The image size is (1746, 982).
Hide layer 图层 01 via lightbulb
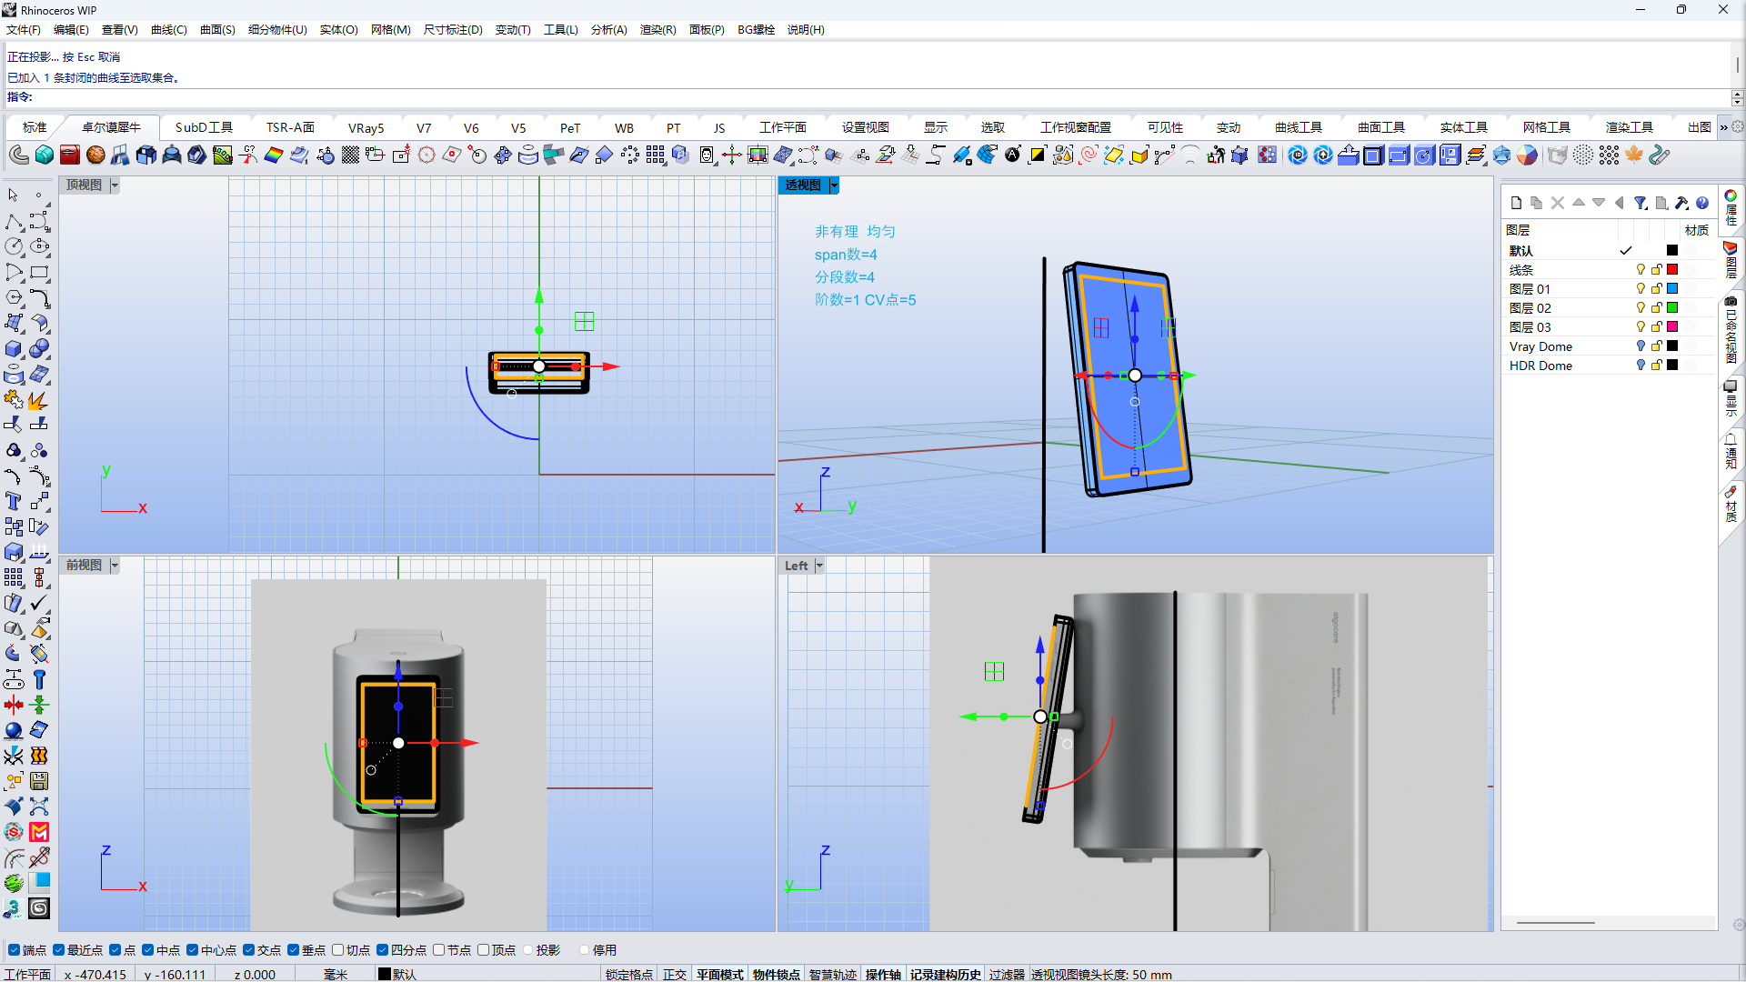[1641, 289]
